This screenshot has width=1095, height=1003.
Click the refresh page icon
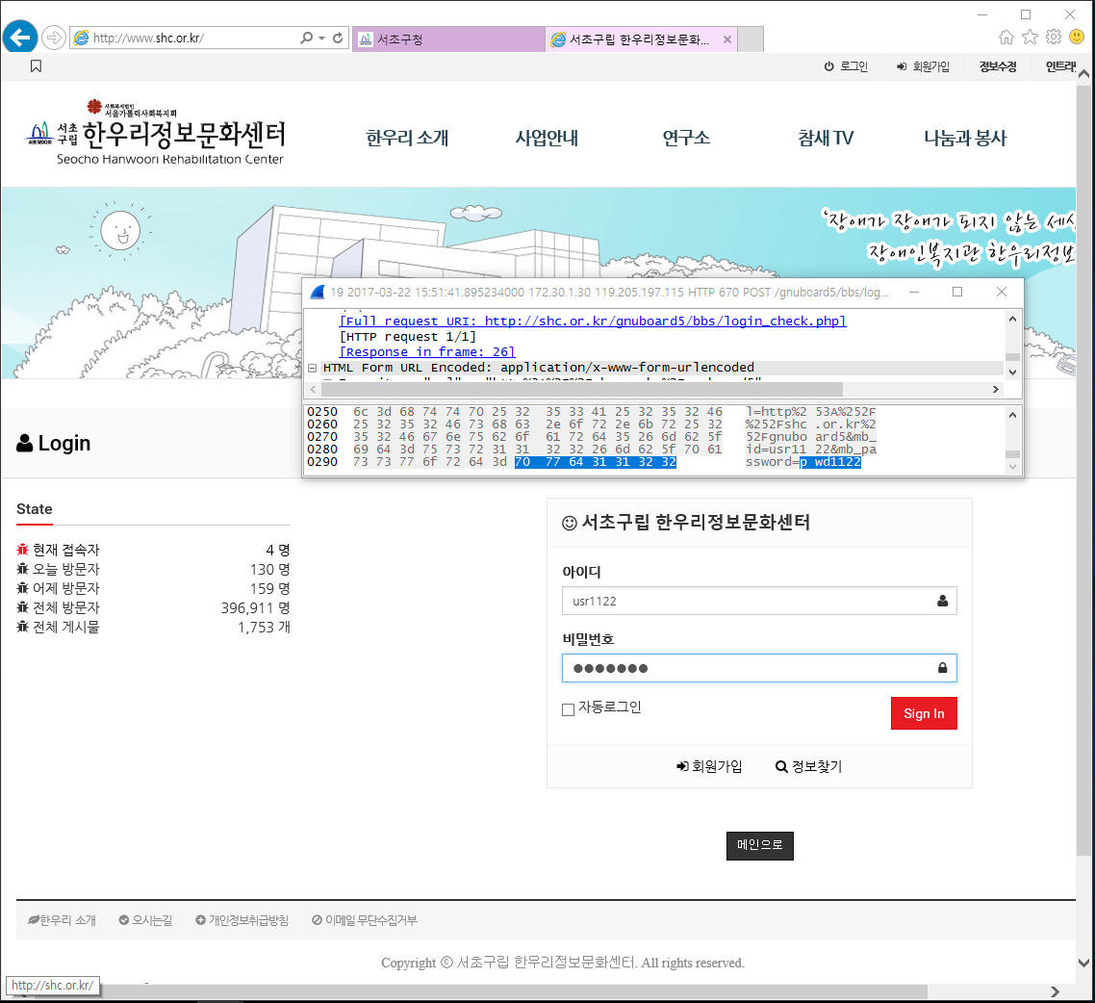point(338,38)
